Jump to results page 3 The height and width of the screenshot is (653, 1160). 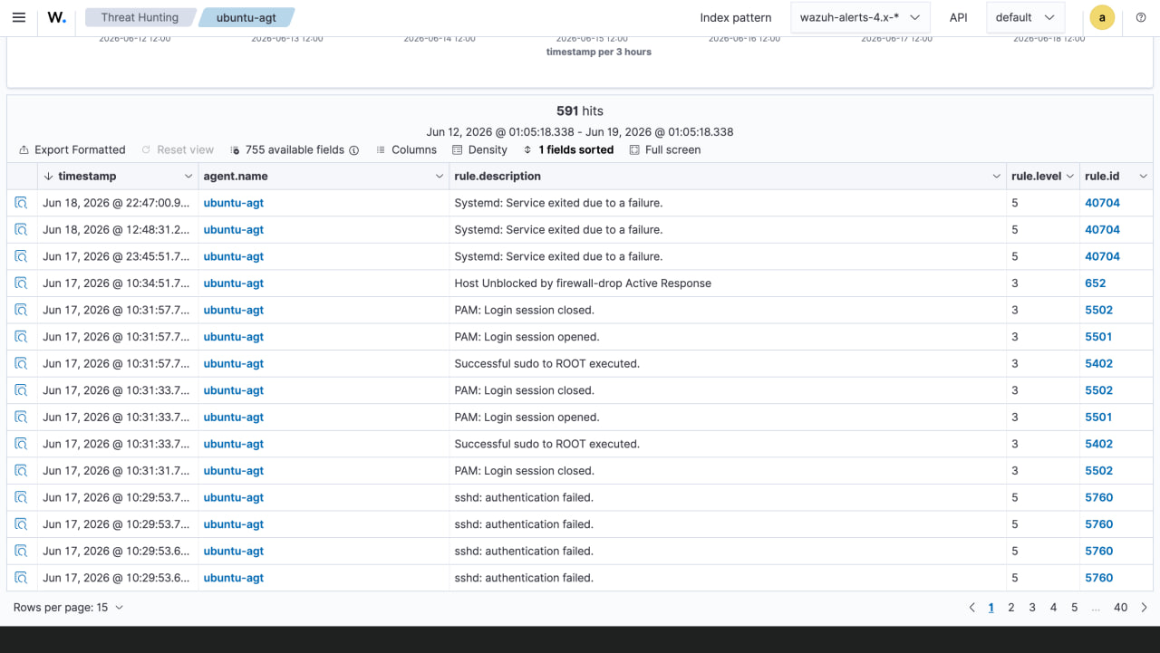pyautogui.click(x=1032, y=608)
